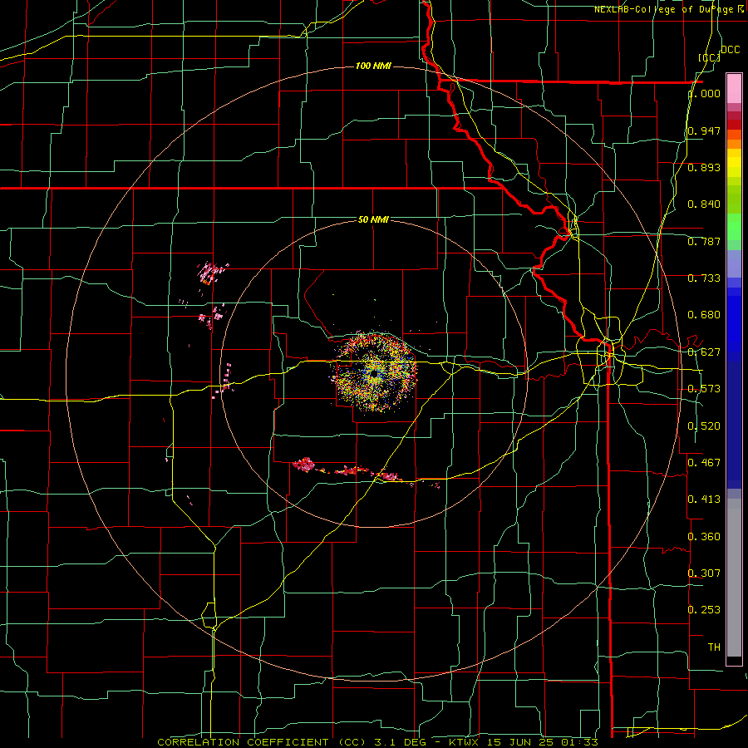
Task: Click the 0.840 color scale value
Action: tap(704, 204)
